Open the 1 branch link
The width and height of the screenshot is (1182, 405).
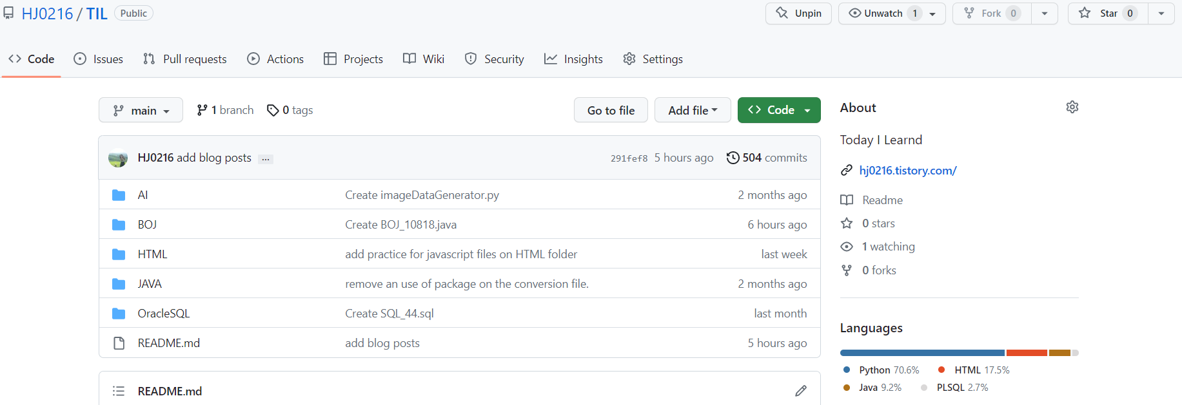(x=225, y=110)
